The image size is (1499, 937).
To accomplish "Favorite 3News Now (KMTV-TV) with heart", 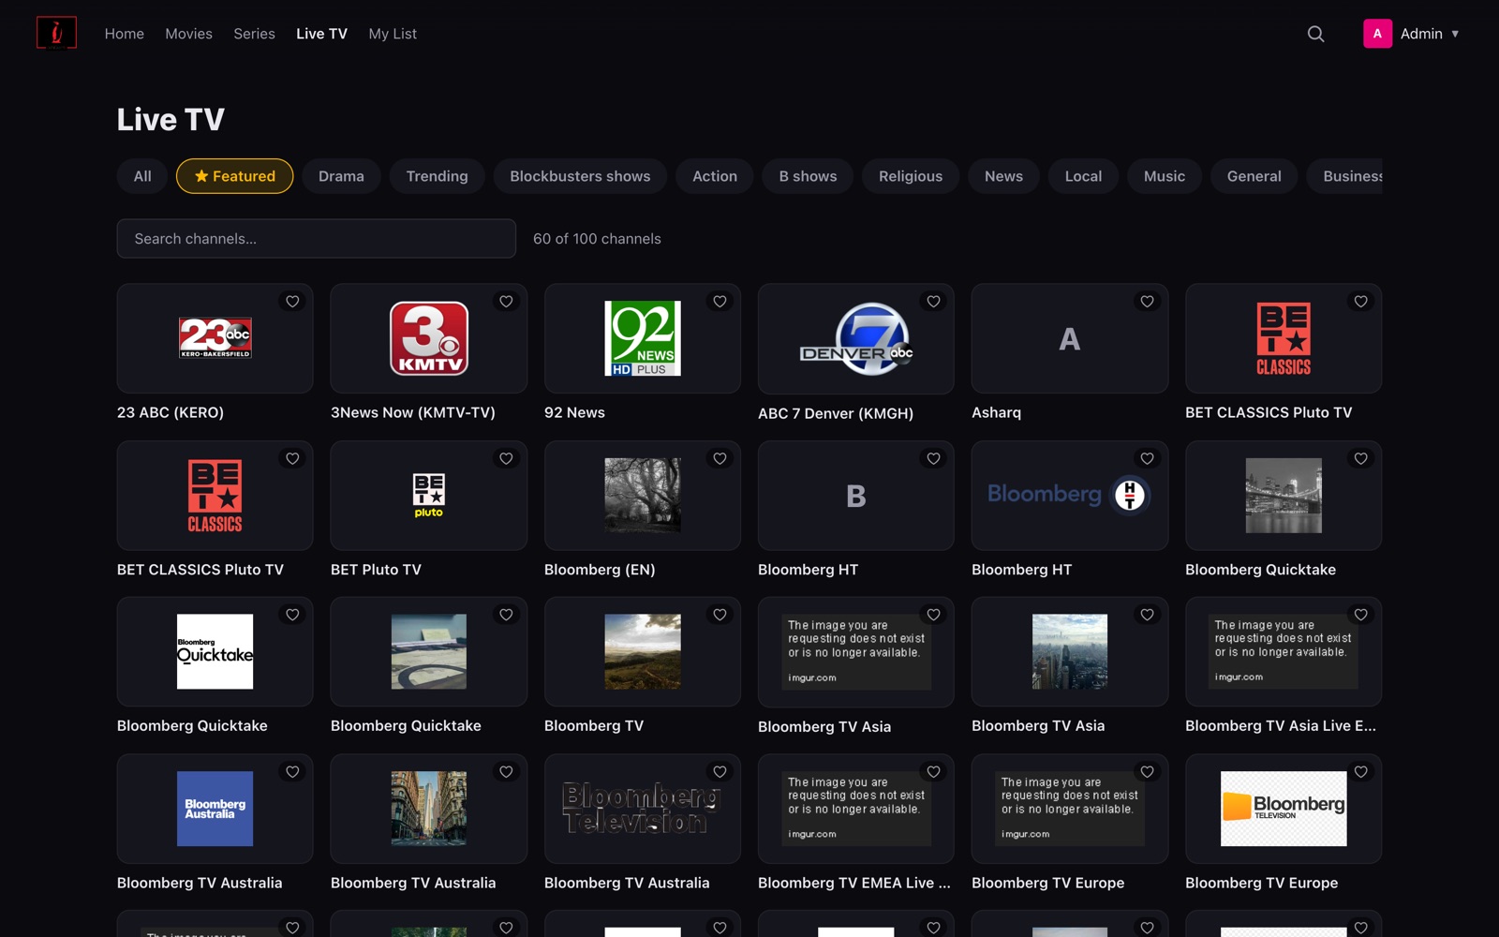I will pyautogui.click(x=506, y=301).
